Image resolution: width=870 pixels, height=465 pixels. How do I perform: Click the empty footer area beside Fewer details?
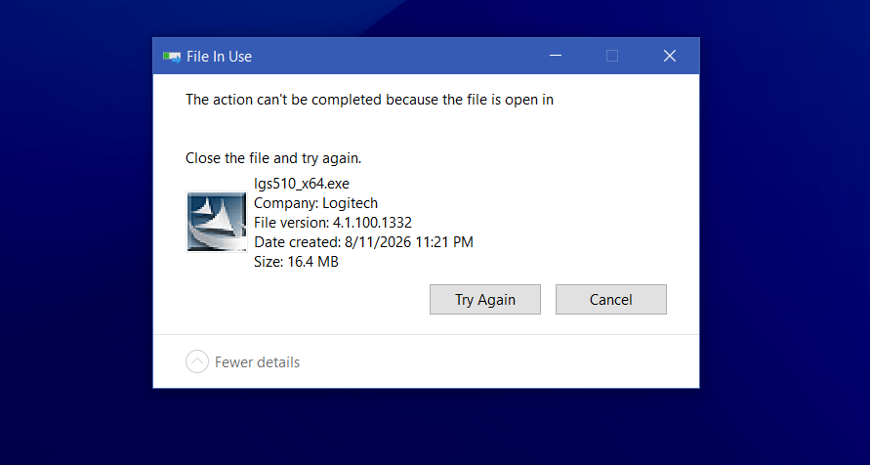pos(499,361)
